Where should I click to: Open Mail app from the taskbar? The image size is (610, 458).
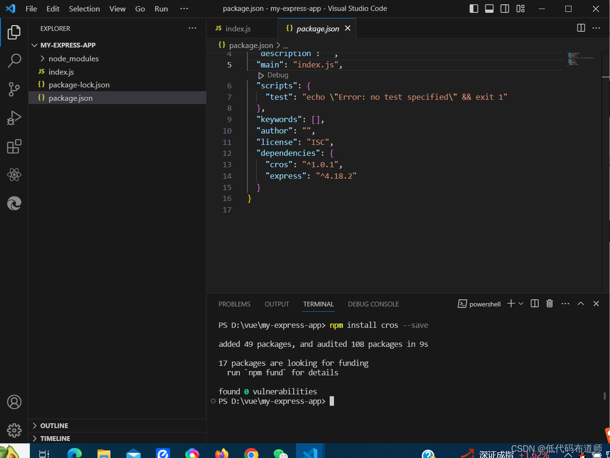click(133, 453)
